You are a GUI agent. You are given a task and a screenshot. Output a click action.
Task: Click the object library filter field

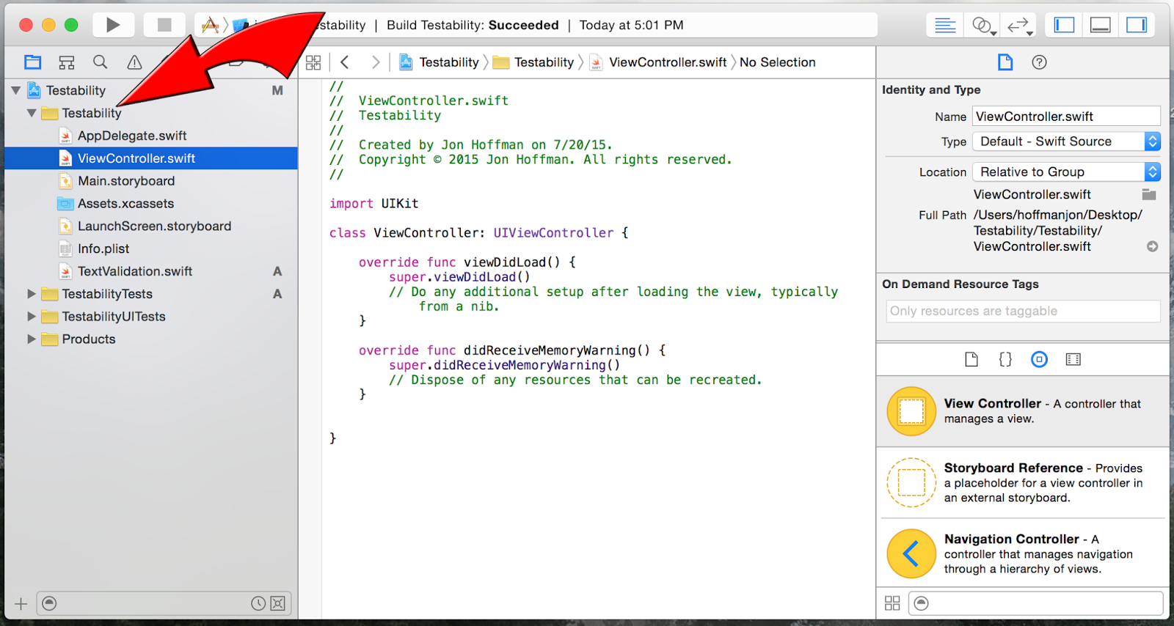1035,603
